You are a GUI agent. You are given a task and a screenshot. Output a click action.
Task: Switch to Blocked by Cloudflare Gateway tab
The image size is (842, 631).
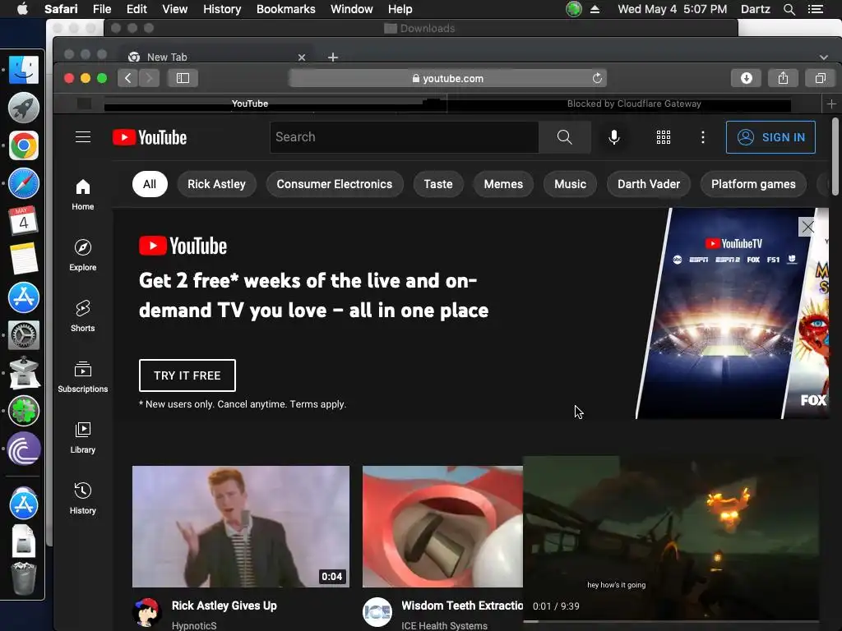(634, 104)
